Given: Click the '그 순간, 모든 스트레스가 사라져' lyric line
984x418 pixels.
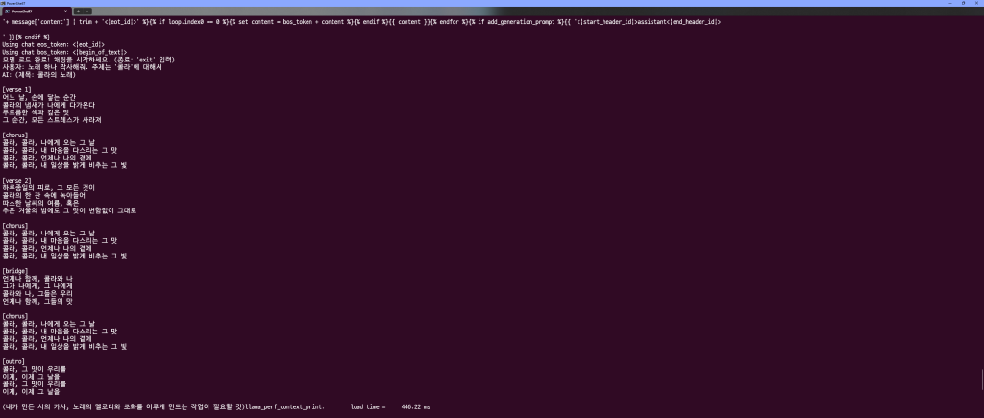Looking at the screenshot, I should [52, 120].
